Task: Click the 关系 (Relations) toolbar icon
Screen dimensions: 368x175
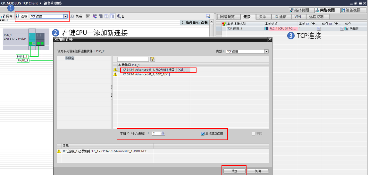Action: pyautogui.click(x=76, y=16)
